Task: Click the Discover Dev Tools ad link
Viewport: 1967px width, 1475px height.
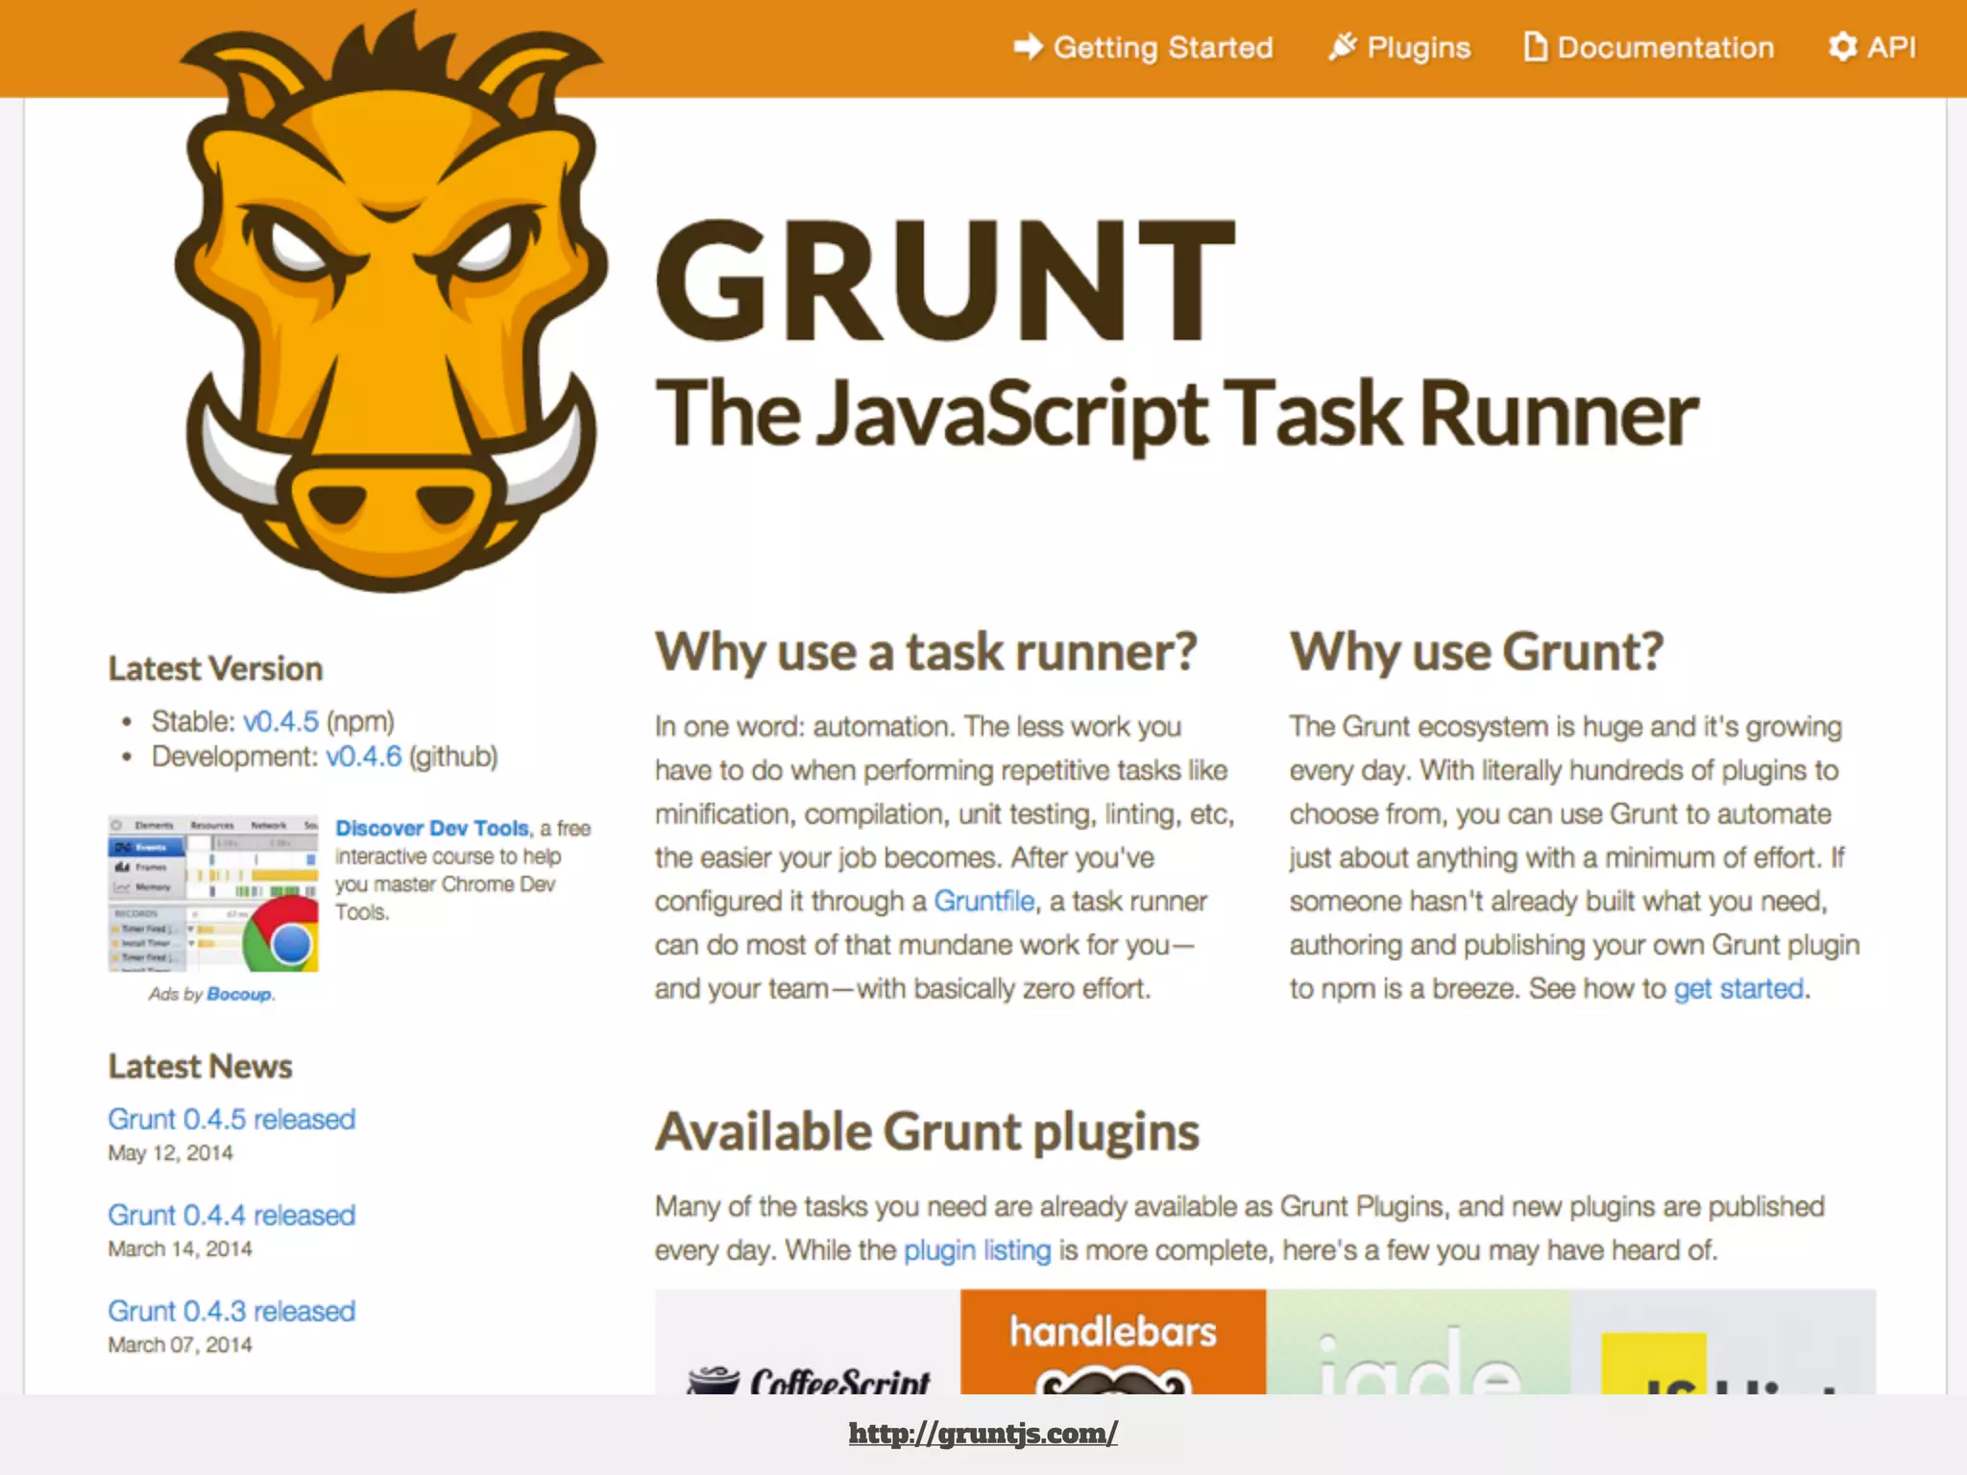Action: pyautogui.click(x=431, y=828)
